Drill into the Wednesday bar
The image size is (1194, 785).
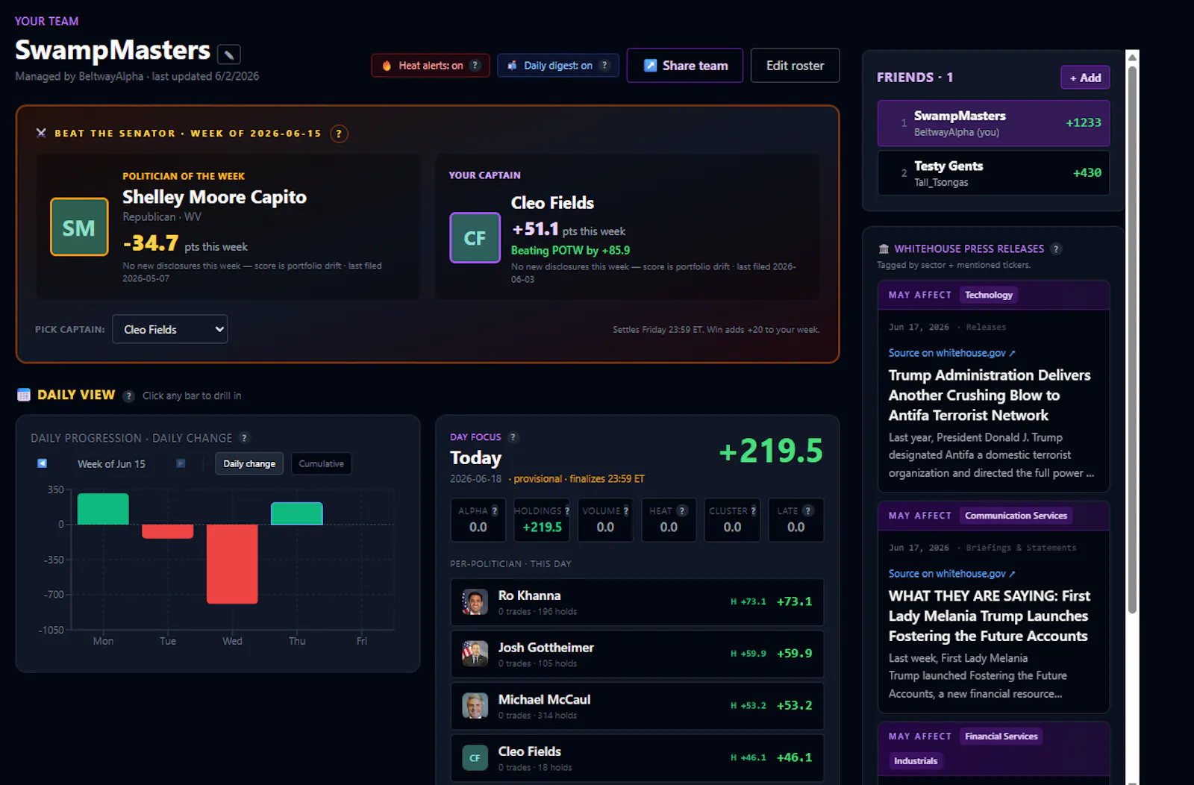232,564
